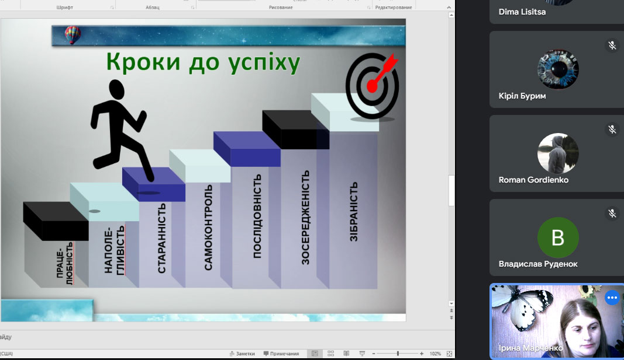Collapse the ribbon with the chevron
The width and height of the screenshot is (624, 360).
point(449,7)
